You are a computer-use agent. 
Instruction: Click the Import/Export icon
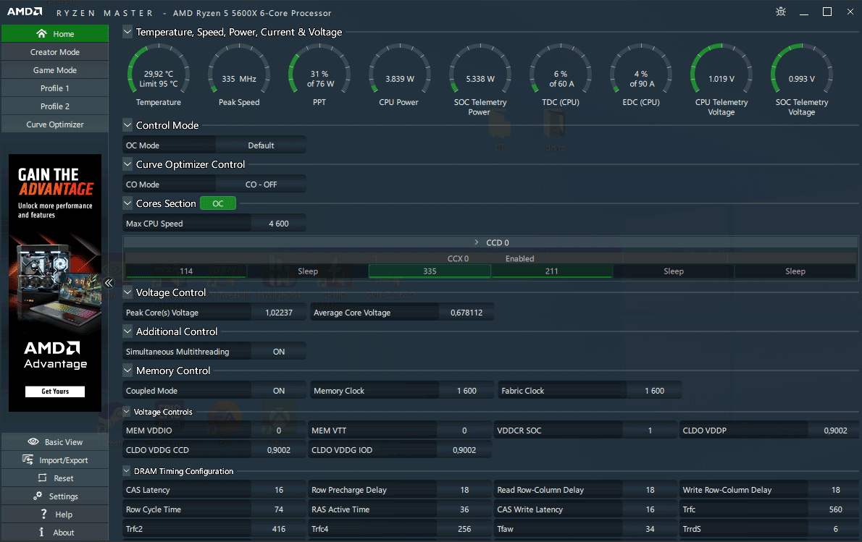[x=28, y=460]
